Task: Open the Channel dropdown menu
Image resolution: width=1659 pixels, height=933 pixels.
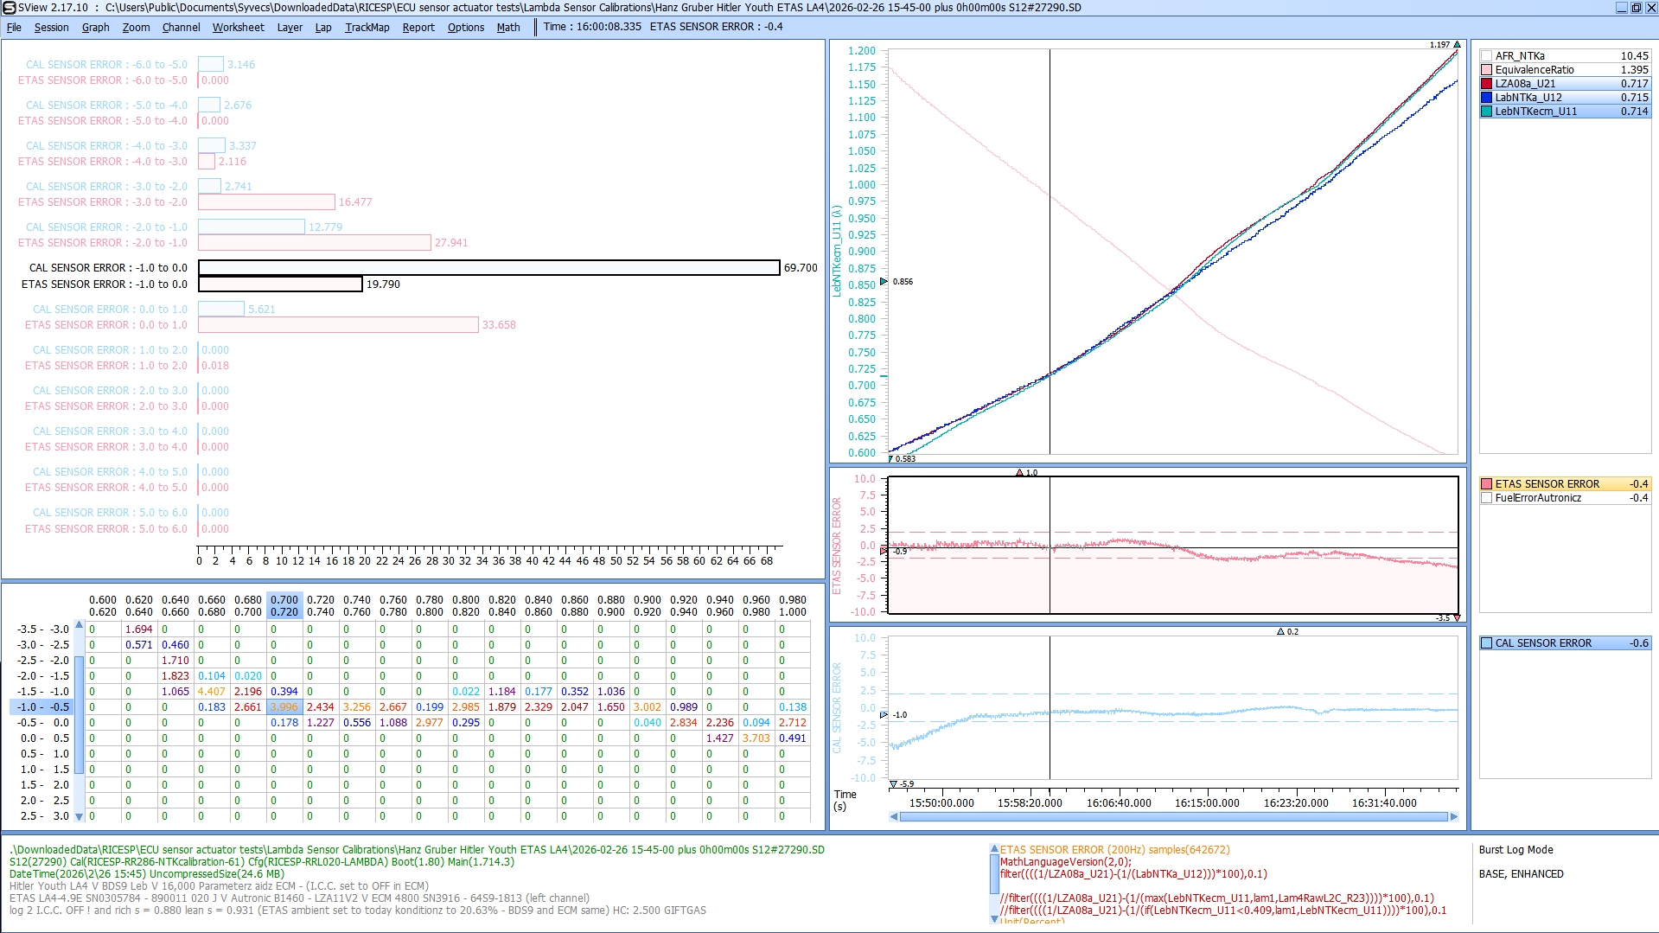Action: (x=181, y=28)
